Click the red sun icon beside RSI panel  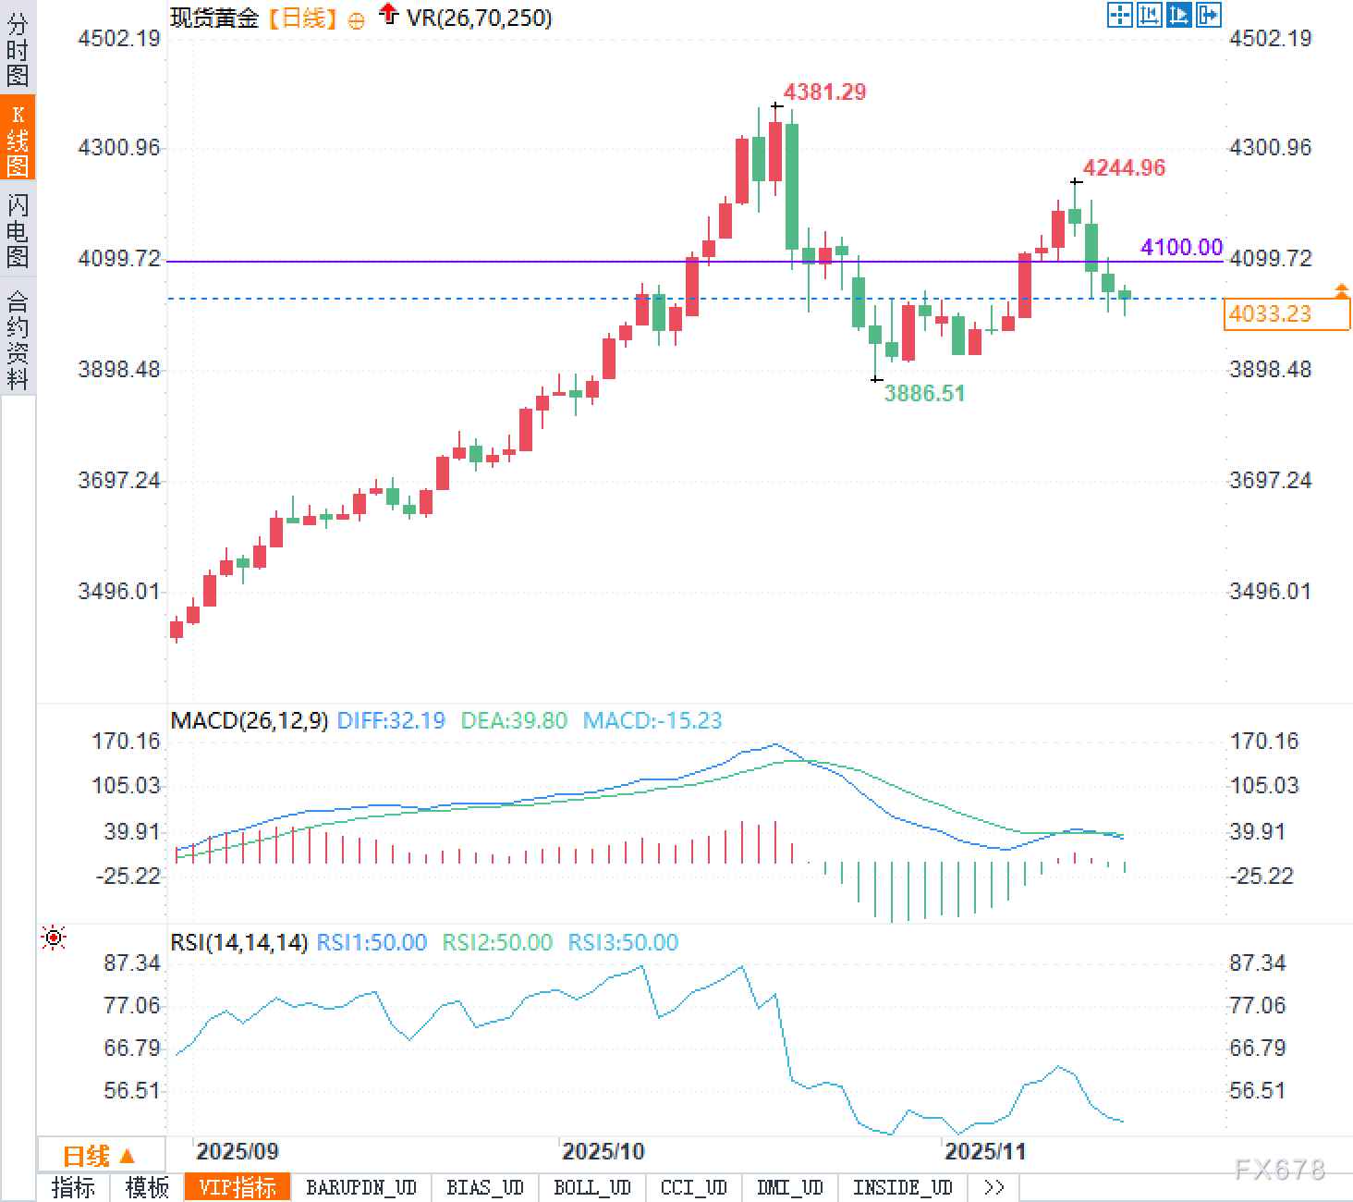[x=54, y=938]
